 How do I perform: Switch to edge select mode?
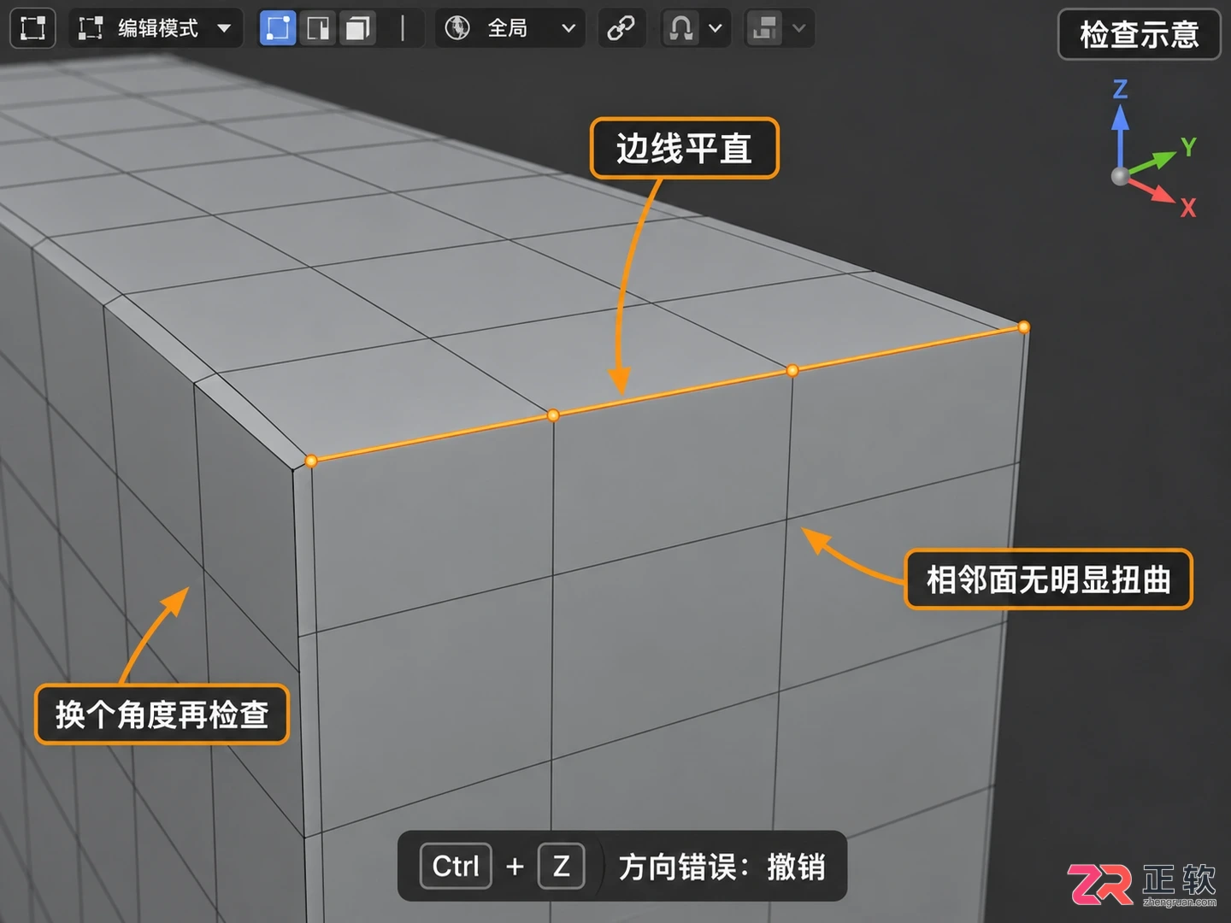[x=318, y=28]
